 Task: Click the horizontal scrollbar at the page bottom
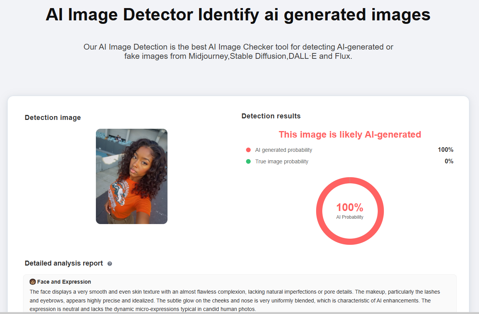pos(239,313)
